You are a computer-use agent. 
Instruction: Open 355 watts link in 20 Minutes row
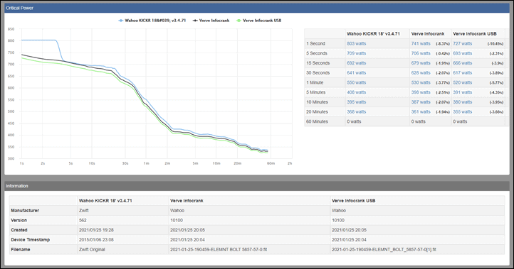pos(463,111)
